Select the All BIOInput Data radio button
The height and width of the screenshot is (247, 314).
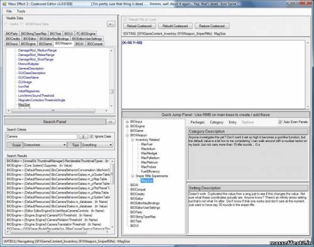tap(22, 24)
